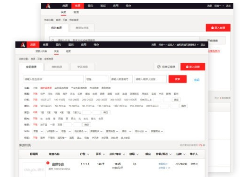Screen dimensions: 240x177
Task: Select 客源 in front window top navigation
Action: [x=46, y=45]
